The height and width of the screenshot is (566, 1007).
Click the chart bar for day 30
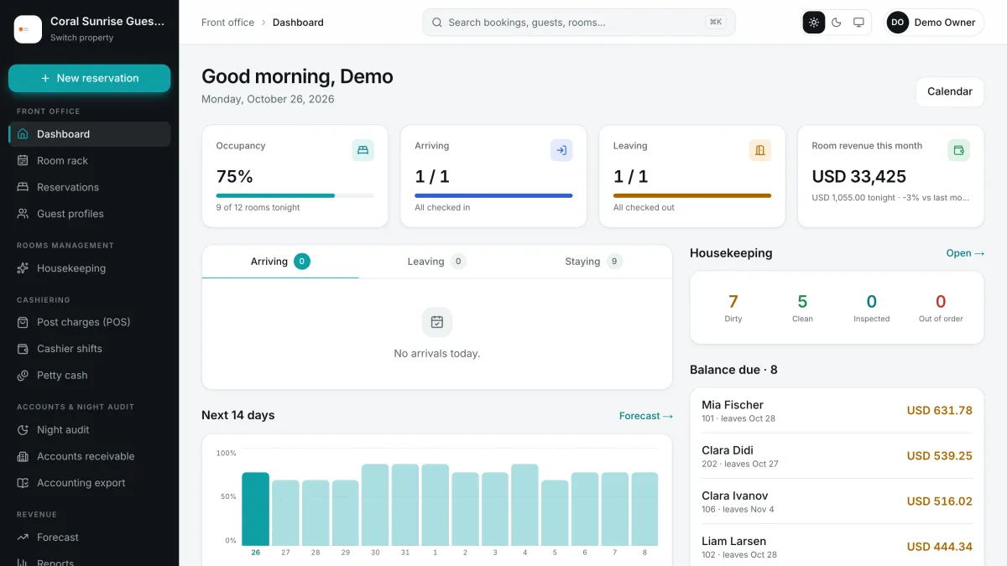[375, 505]
